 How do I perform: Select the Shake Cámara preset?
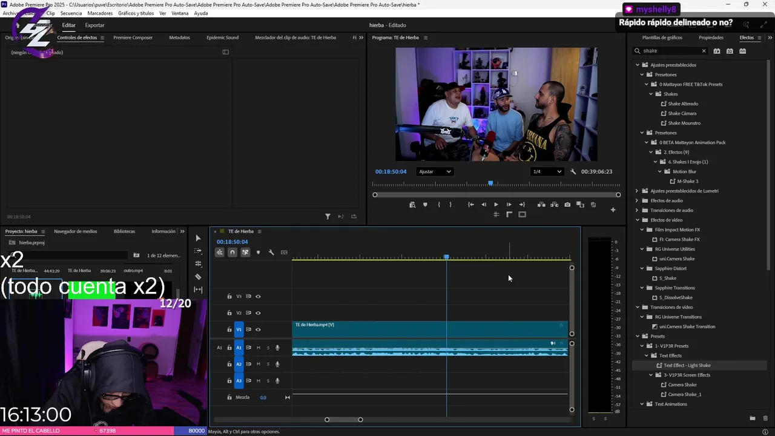682,113
